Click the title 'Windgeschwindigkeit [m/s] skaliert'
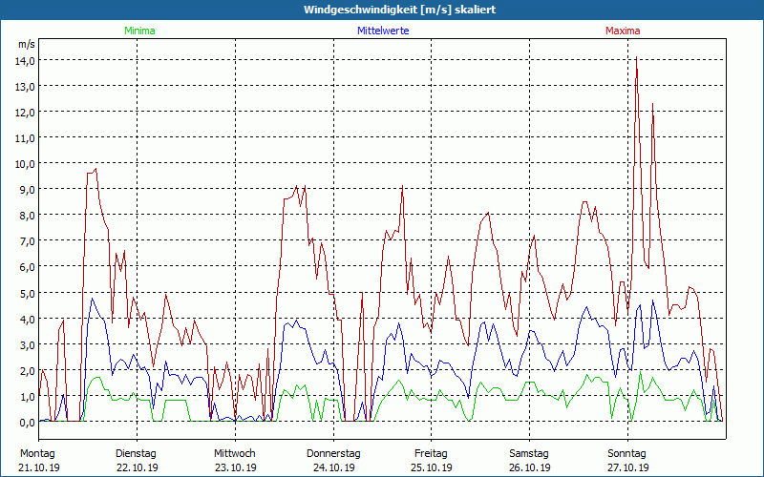Viewport: 764px width, 477px height. (x=399, y=10)
